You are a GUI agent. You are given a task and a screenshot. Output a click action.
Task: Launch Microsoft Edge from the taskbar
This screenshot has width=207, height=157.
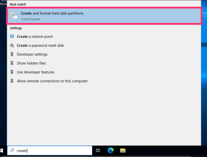(x=111, y=151)
